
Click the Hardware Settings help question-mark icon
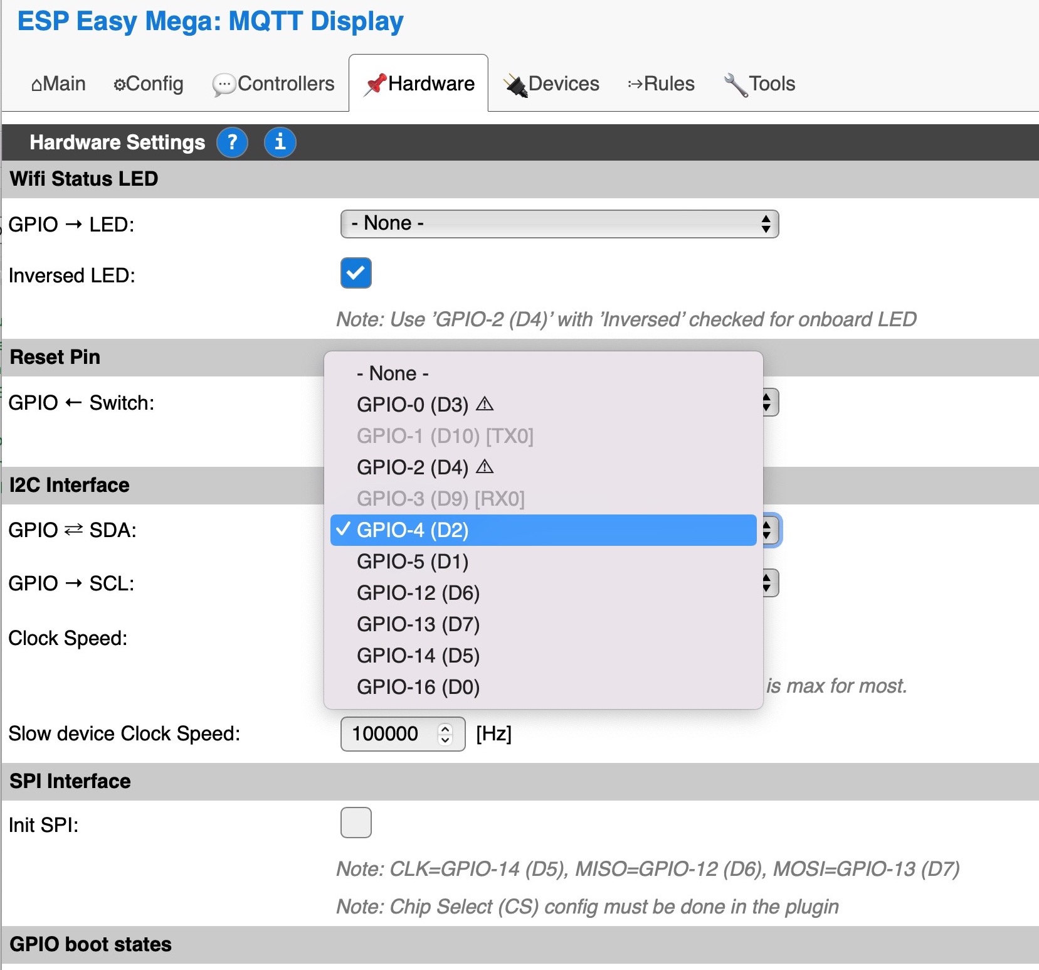(232, 142)
